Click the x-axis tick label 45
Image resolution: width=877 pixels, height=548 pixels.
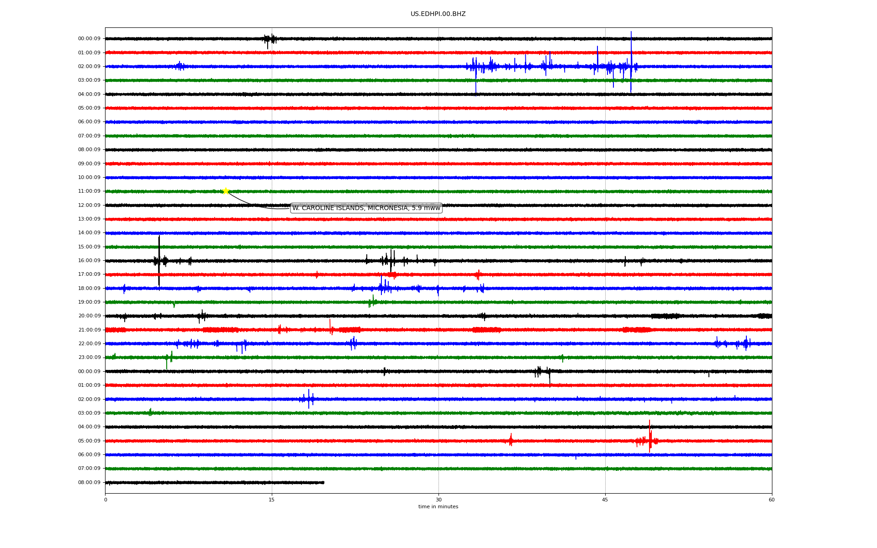pyautogui.click(x=605, y=500)
